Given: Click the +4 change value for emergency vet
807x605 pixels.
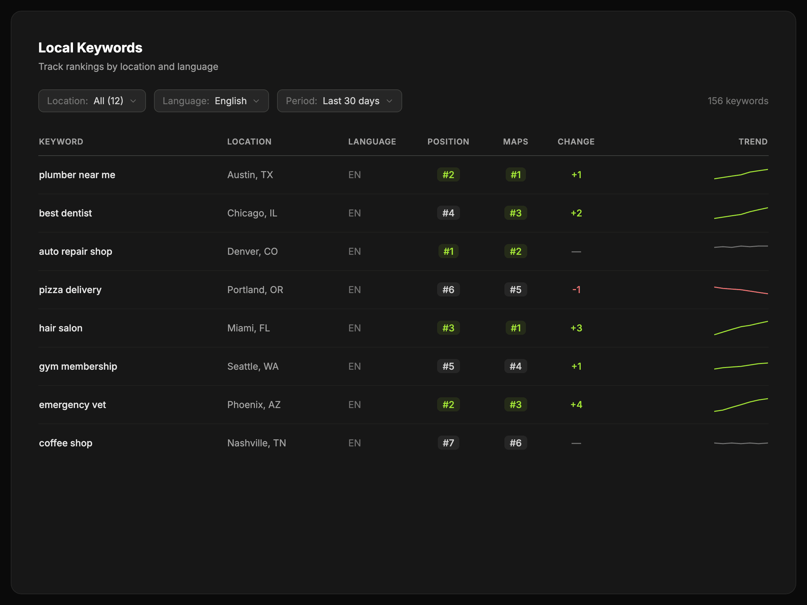Looking at the screenshot, I should click(576, 404).
